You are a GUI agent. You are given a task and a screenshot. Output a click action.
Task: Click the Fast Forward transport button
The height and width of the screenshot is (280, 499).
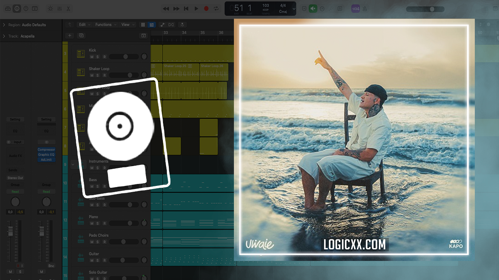click(x=176, y=9)
